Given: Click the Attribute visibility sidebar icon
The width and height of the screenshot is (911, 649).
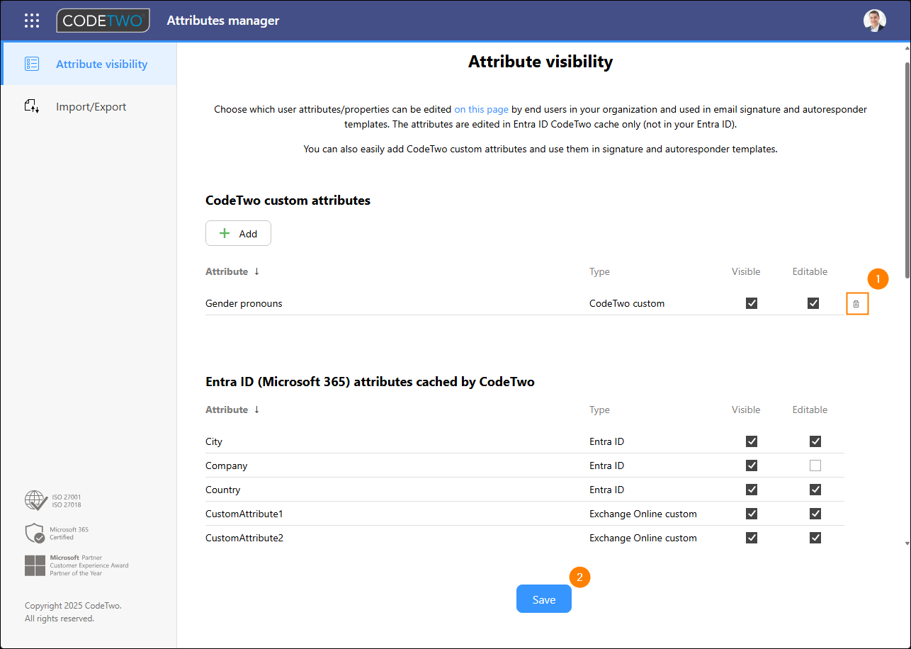Looking at the screenshot, I should click(x=32, y=64).
